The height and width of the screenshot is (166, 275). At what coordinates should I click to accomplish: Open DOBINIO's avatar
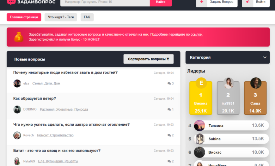click(17, 109)
